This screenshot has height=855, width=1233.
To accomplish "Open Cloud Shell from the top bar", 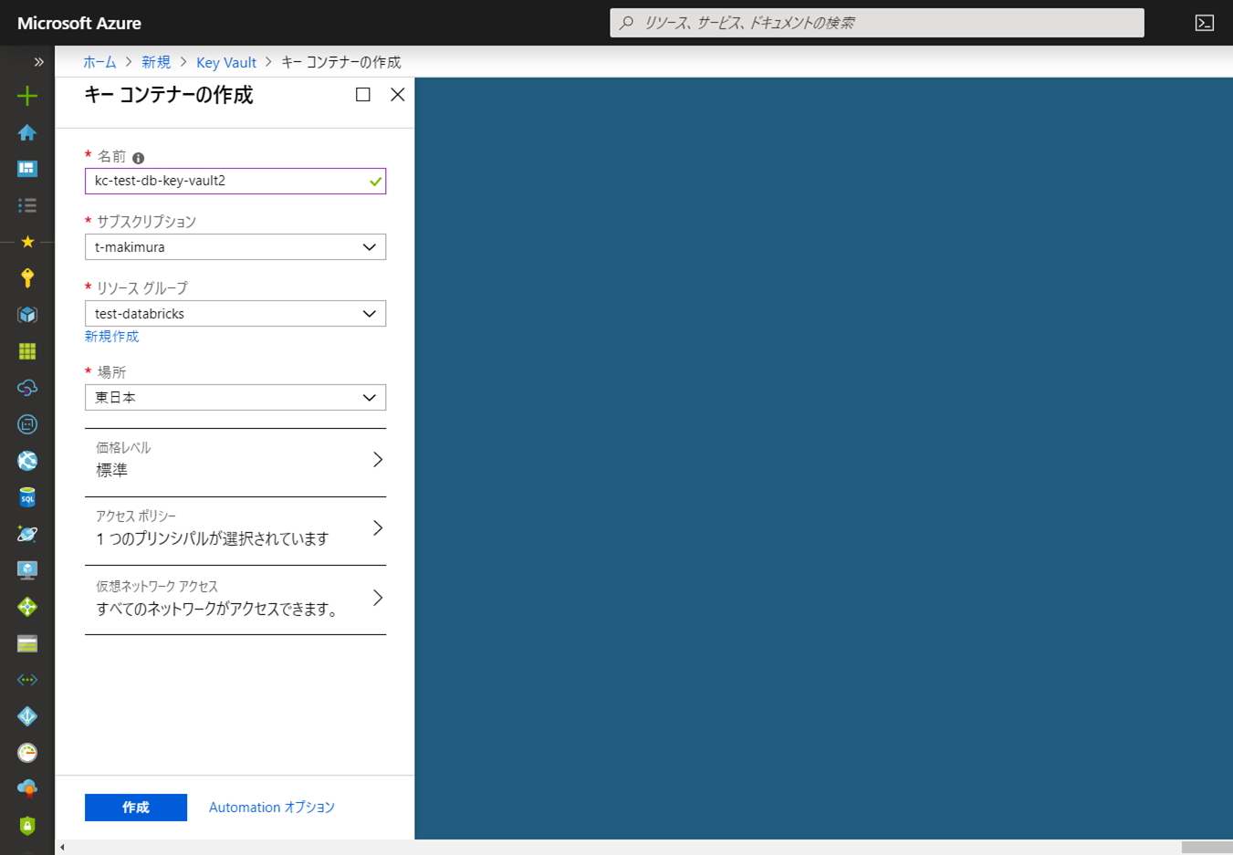I will (1205, 23).
